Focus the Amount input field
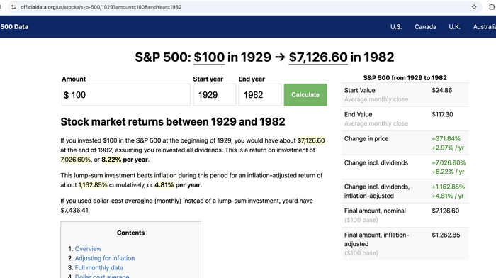The height and width of the screenshot is (278, 496). tap(126, 94)
